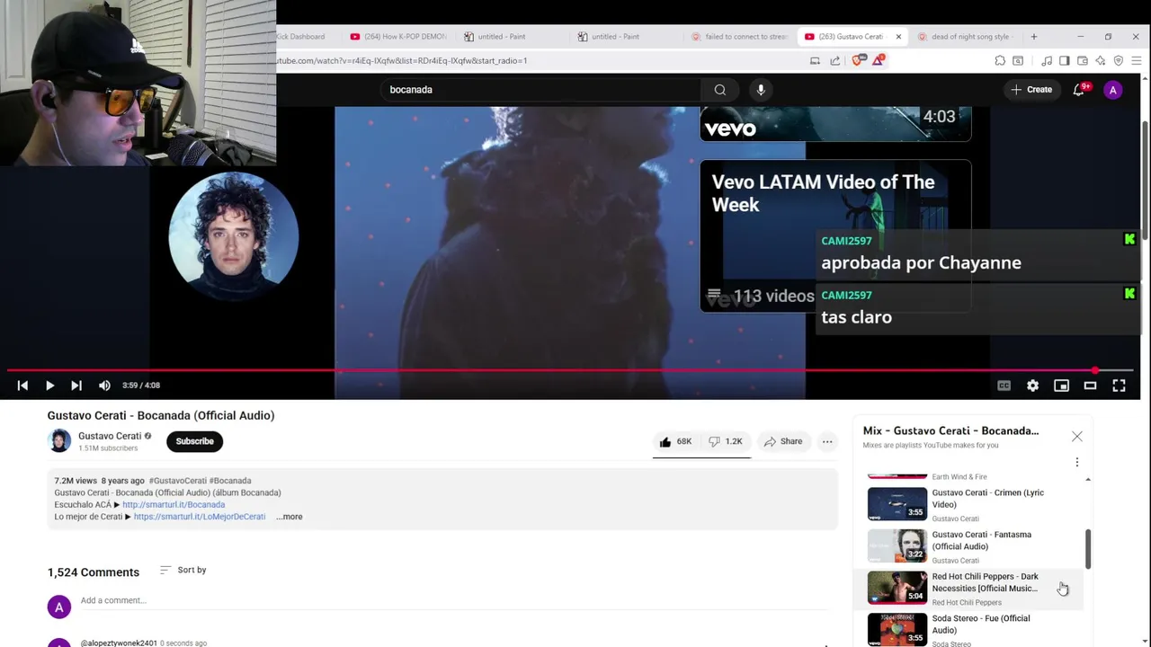Toggle closed captions CC
Image resolution: width=1151 pixels, height=647 pixels.
pos(1004,386)
